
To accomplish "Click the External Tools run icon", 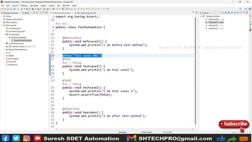I will [x=38, y=9].
